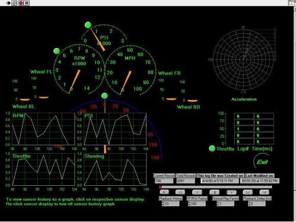Click the fast rewind << button
The height and width of the screenshot is (222, 296).
click(180, 192)
